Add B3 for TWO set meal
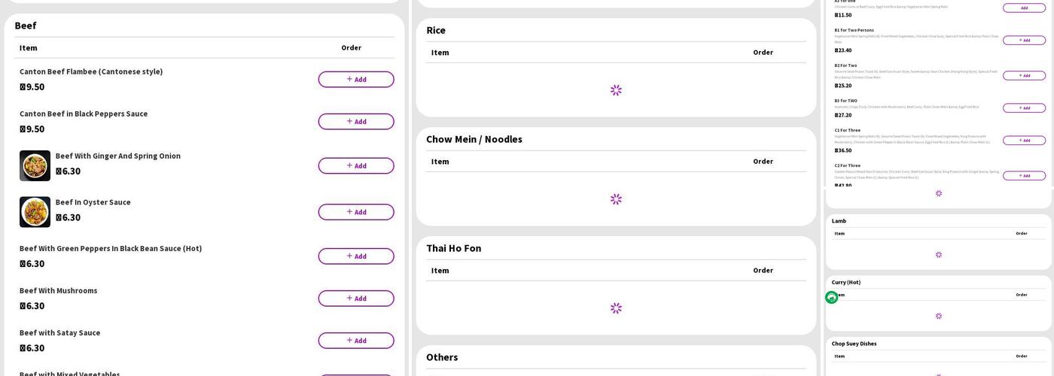The image size is (1054, 376). click(1023, 108)
